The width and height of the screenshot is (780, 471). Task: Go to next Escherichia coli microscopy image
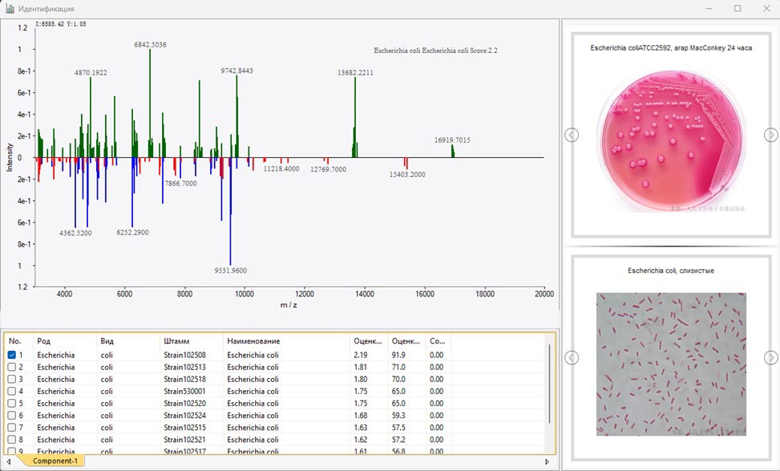tap(770, 357)
